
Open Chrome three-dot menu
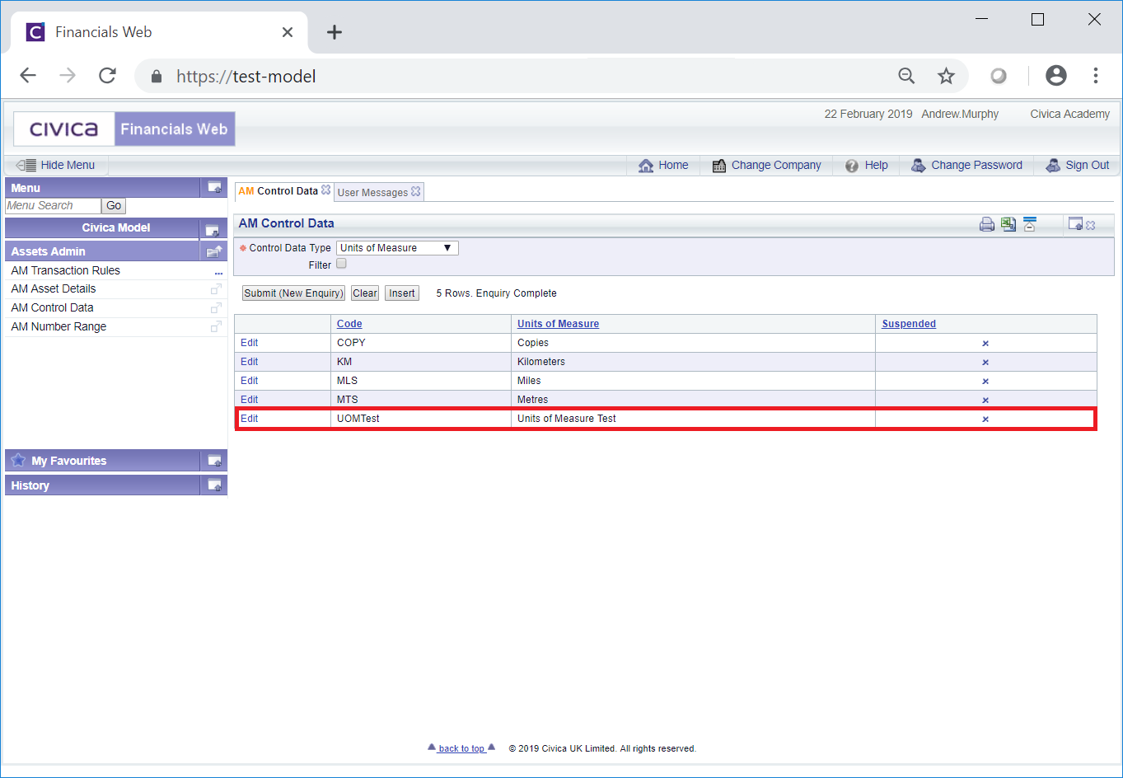point(1096,76)
